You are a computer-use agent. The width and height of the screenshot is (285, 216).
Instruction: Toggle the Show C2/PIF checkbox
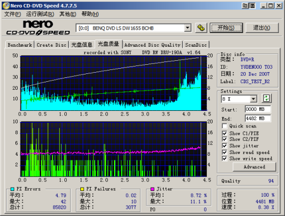point(225,139)
